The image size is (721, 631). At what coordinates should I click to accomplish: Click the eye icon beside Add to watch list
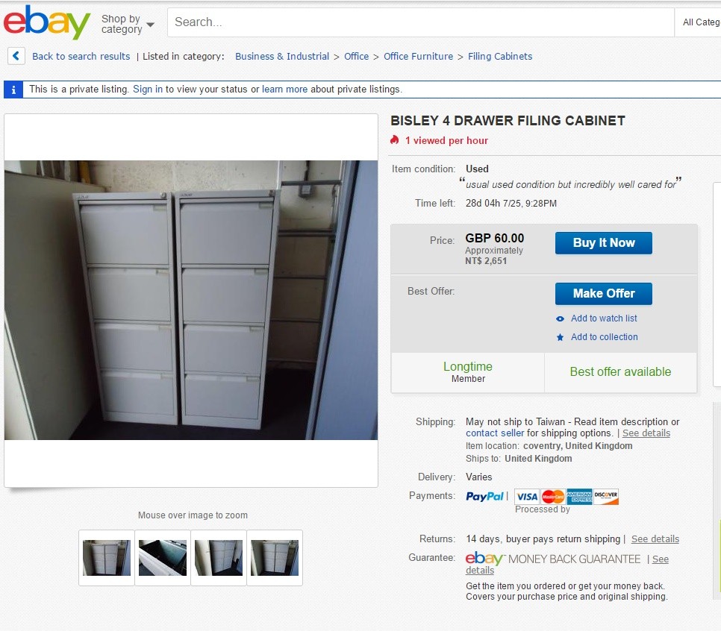tap(560, 318)
